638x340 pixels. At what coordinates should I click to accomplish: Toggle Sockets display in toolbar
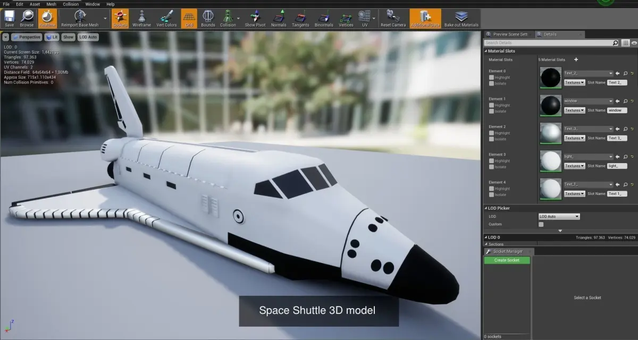[120, 18]
